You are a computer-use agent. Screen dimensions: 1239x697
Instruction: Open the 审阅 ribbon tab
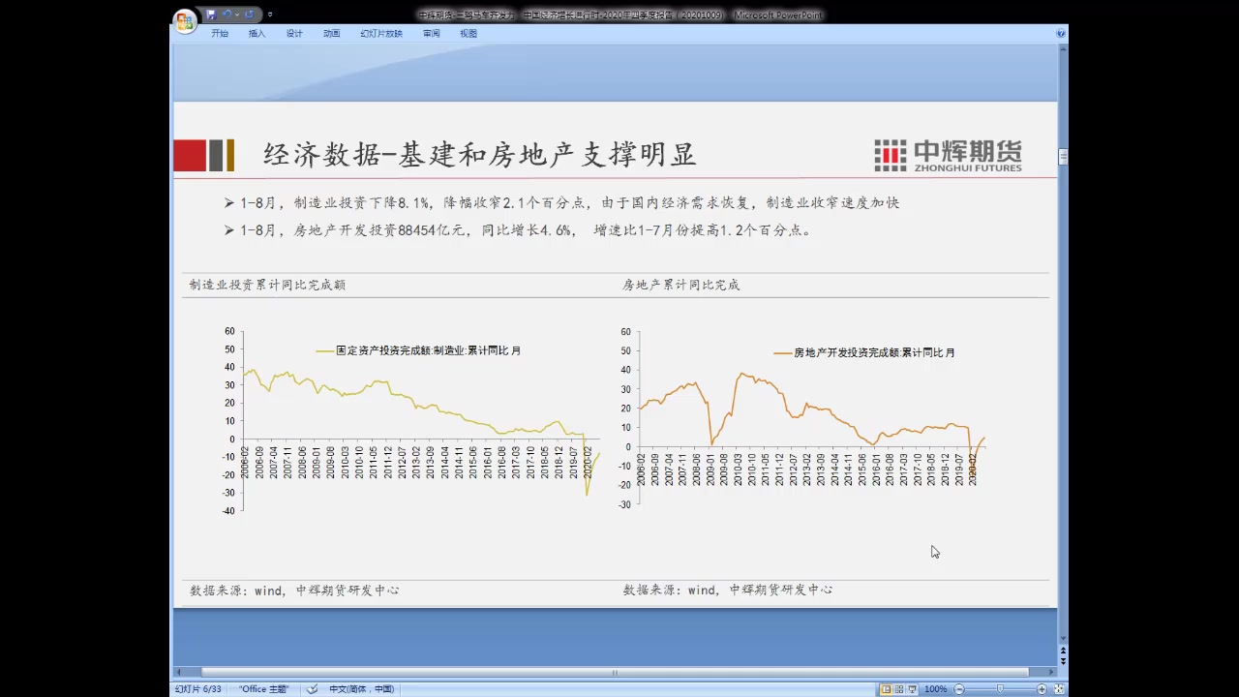(431, 33)
